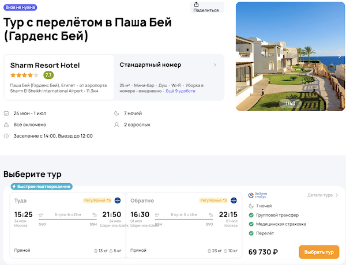Click the four-star hotel rating stars
Screen dimensions: 346x265
coord(24,75)
